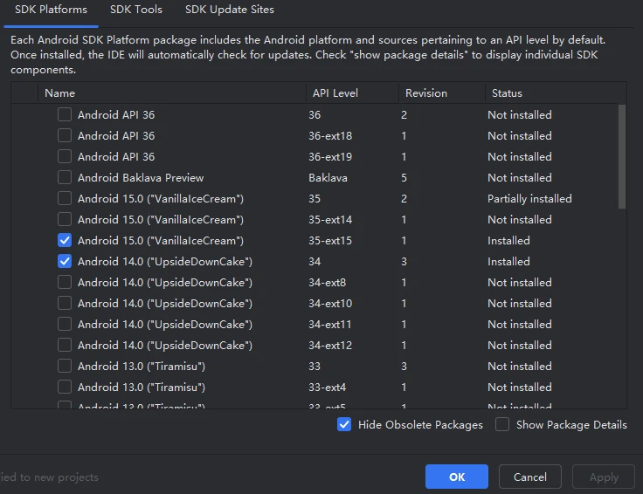Click the SDK list vertical scrollbar
643x494 pixels.
pyautogui.click(x=622, y=156)
